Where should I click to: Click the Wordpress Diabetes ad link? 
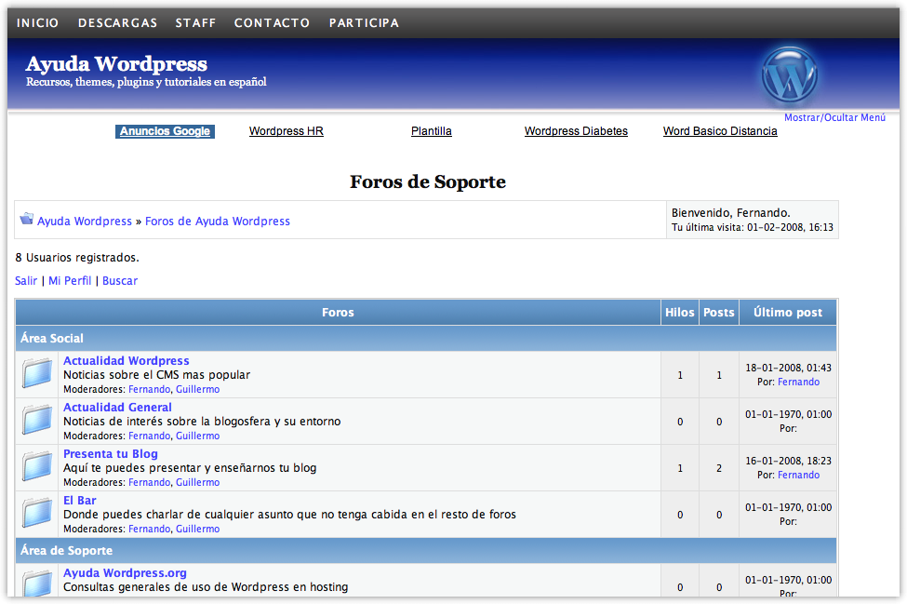click(x=576, y=132)
